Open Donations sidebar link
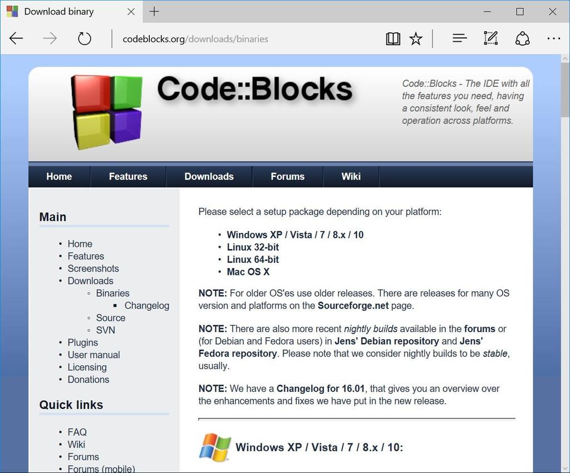Image resolution: width=570 pixels, height=473 pixels. pos(89,379)
